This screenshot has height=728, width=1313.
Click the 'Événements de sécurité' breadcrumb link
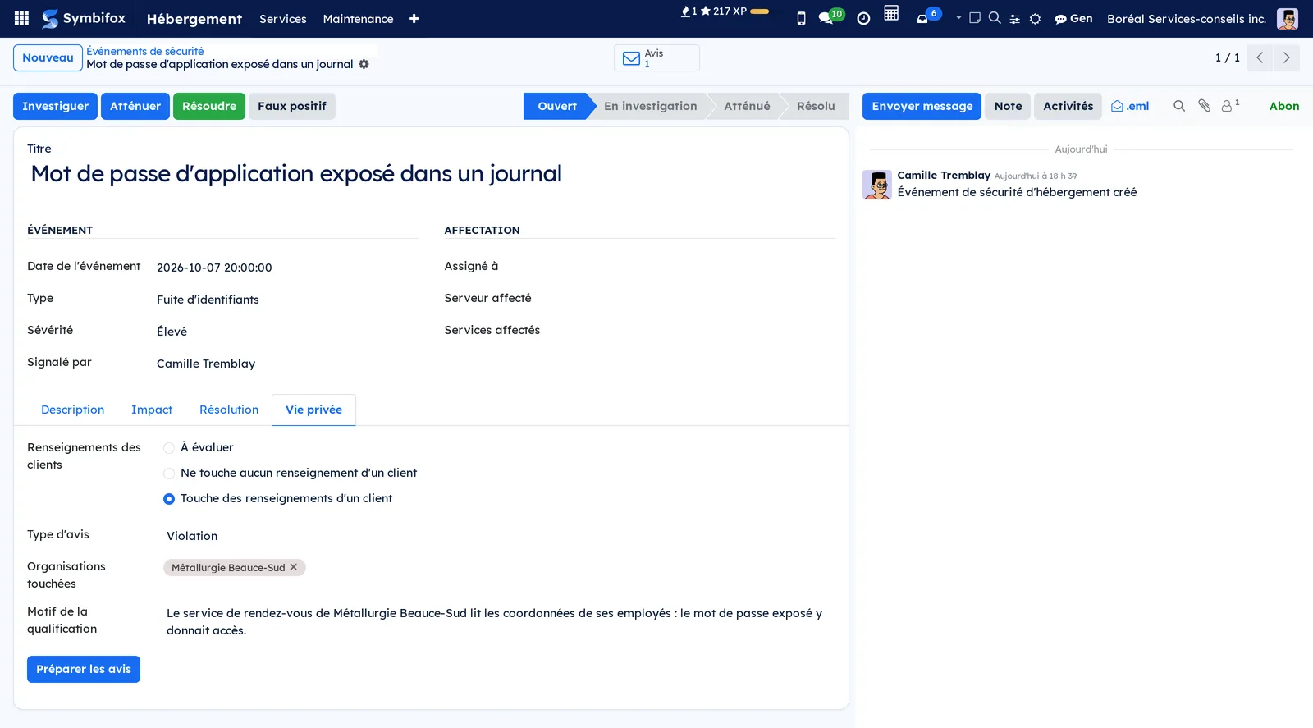click(145, 51)
